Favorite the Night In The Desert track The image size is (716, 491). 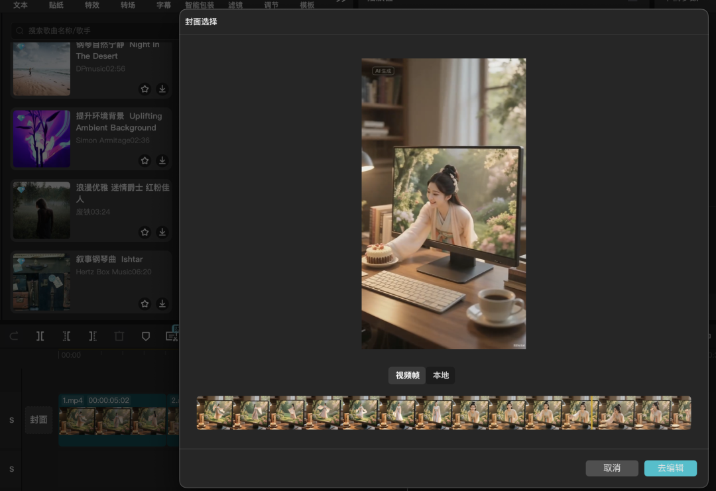145,89
